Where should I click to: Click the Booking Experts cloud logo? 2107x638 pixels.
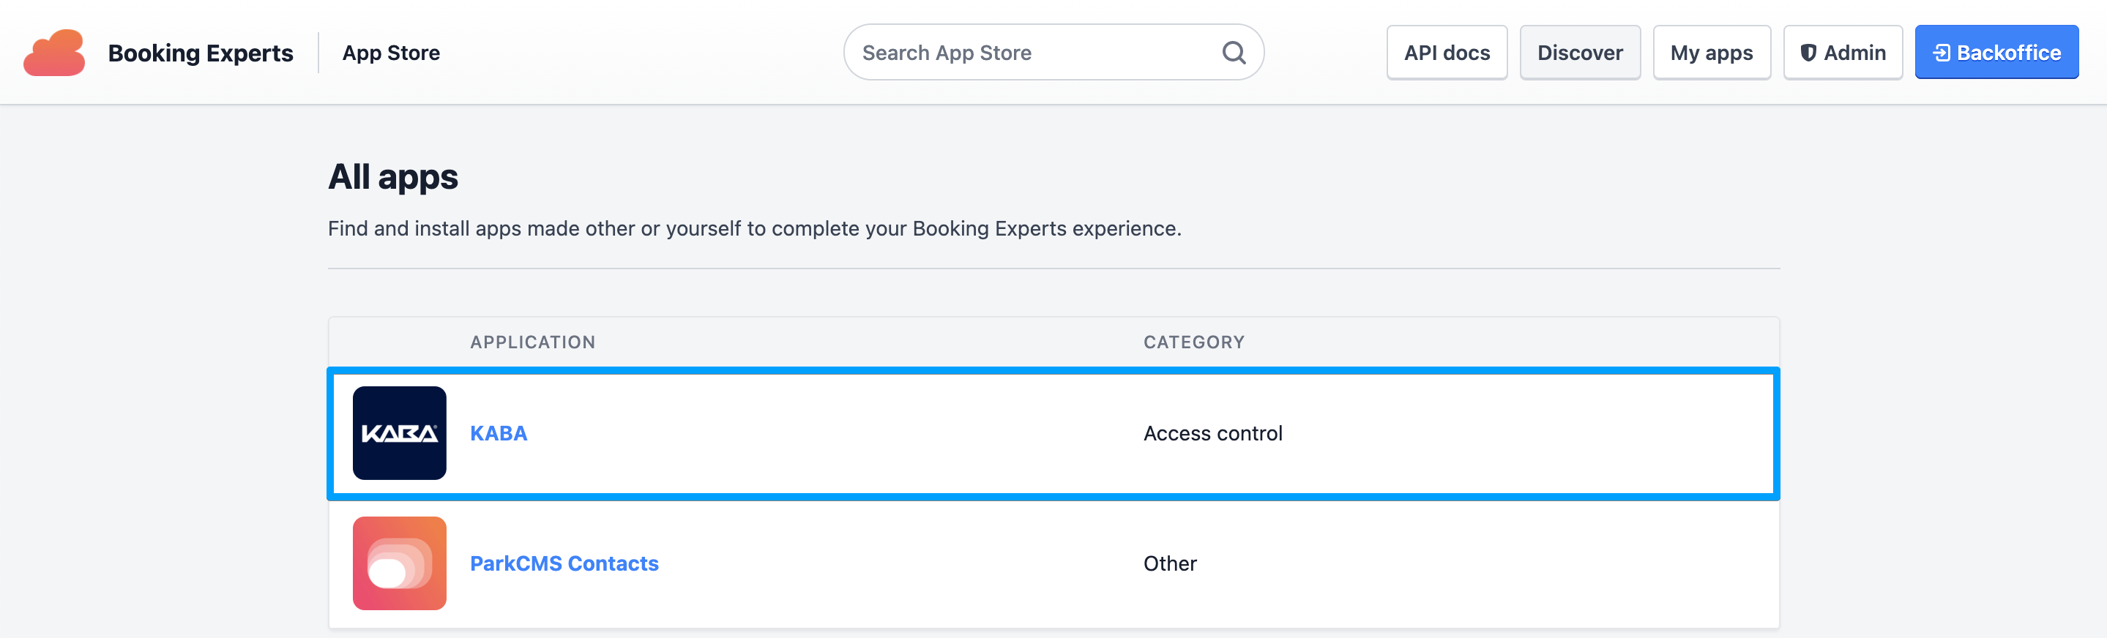[x=54, y=53]
